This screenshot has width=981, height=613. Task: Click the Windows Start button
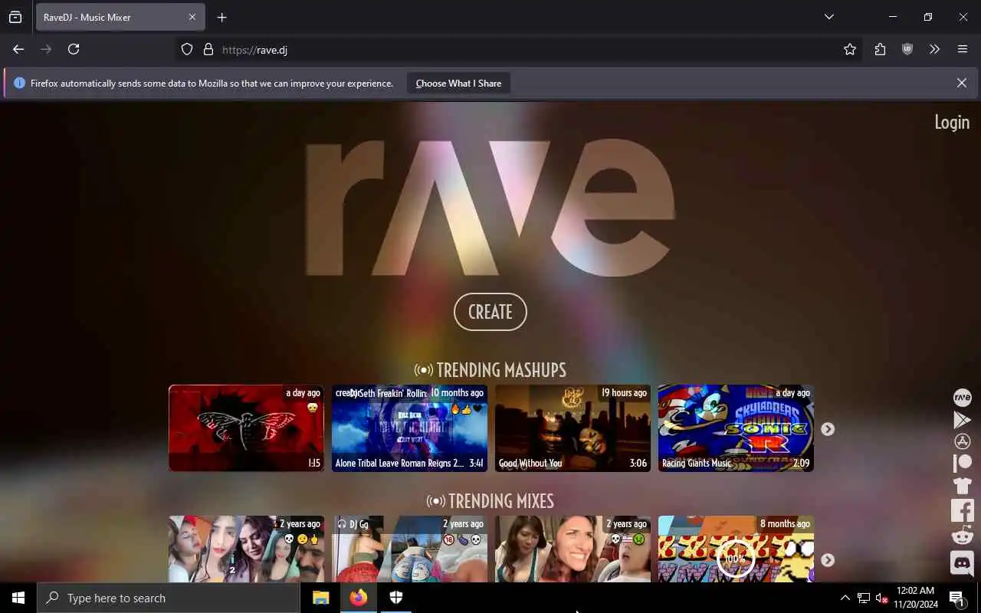click(x=18, y=598)
